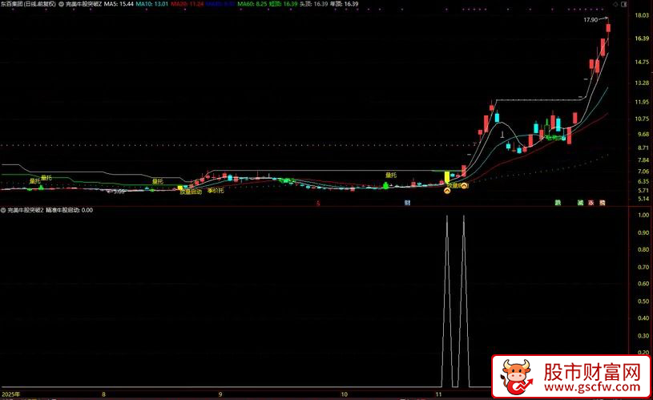Click the first orange up-arrow signal marker

(447, 191)
